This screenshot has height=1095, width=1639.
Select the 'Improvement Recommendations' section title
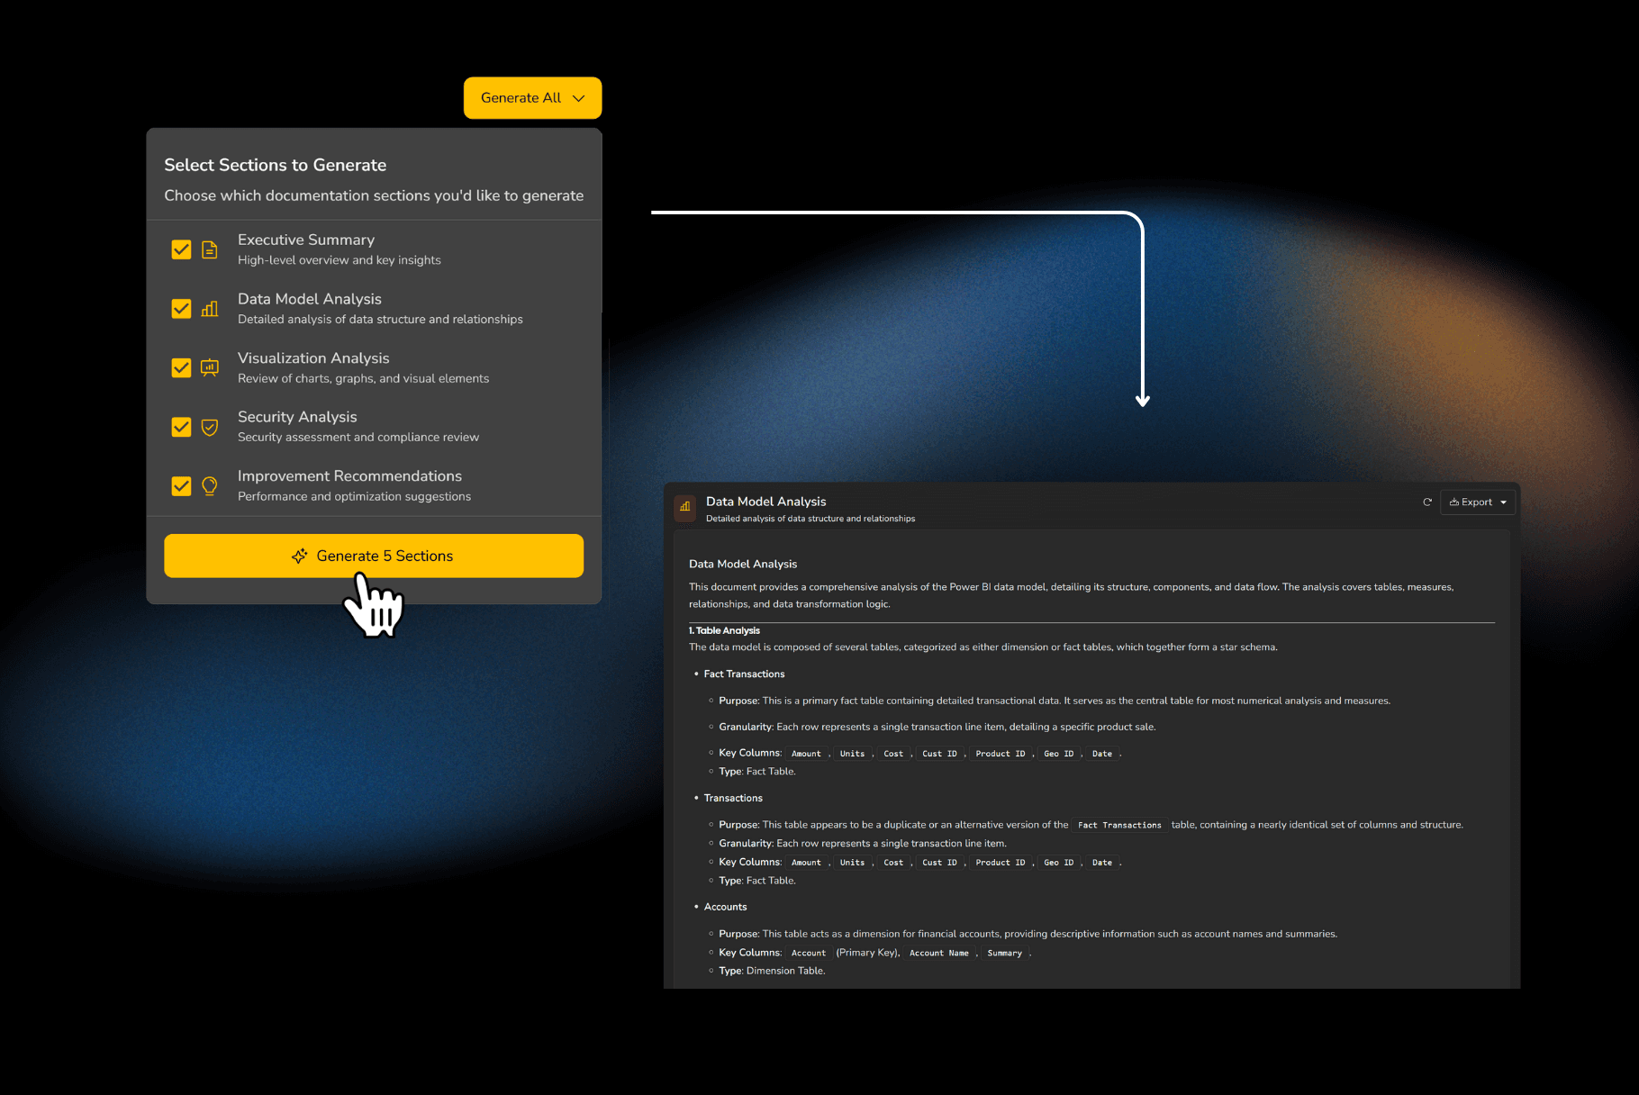pyautogui.click(x=349, y=475)
